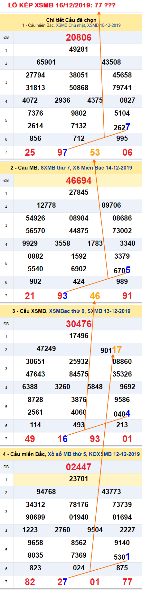The width and height of the screenshot is (142, 590).
Task: Click the LÔ KÉP XSMB 16/12/2019 heading
Action: (62, 5)
